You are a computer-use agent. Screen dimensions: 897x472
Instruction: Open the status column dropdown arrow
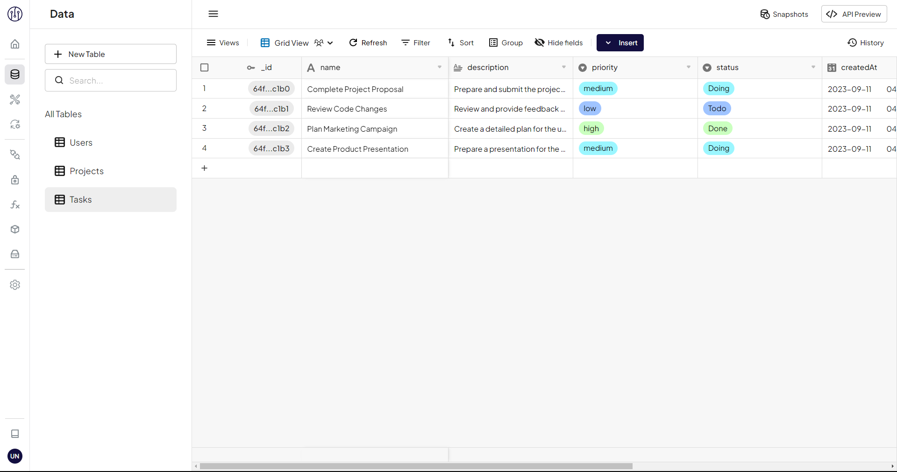pos(813,68)
